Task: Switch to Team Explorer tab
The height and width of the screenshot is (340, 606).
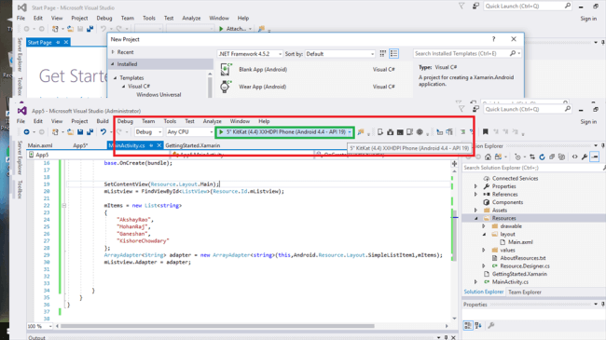Action: [525, 292]
